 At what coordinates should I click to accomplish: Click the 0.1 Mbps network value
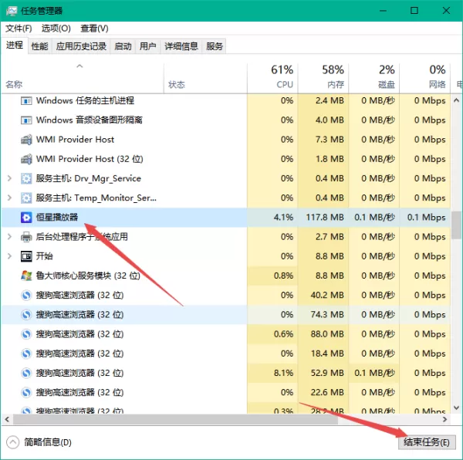coord(426,218)
